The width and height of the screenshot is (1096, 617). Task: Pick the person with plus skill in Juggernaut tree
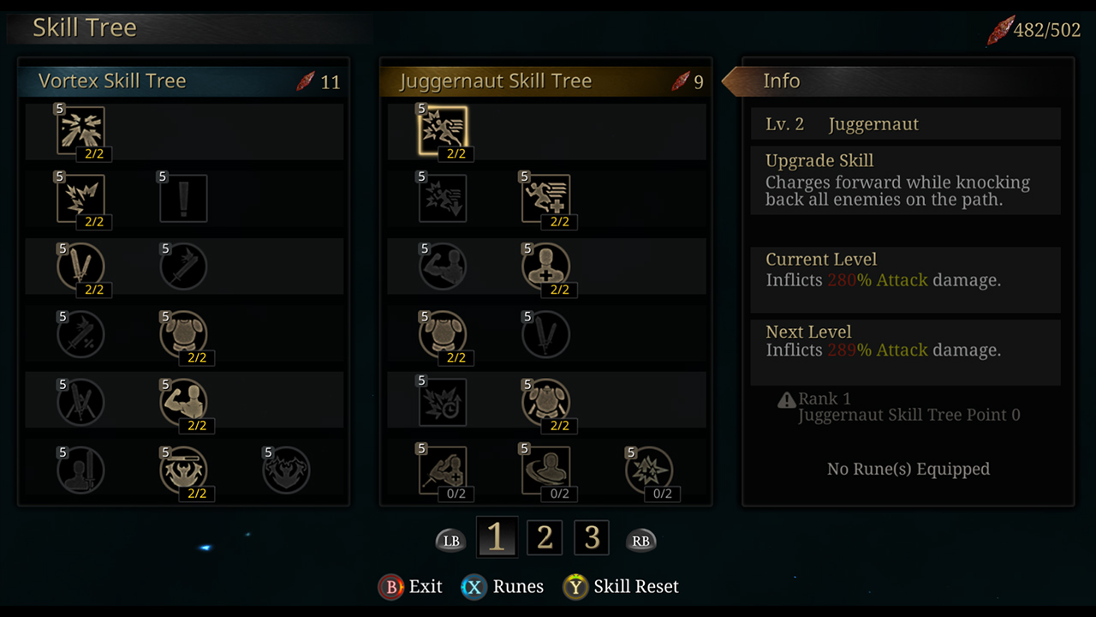[545, 267]
